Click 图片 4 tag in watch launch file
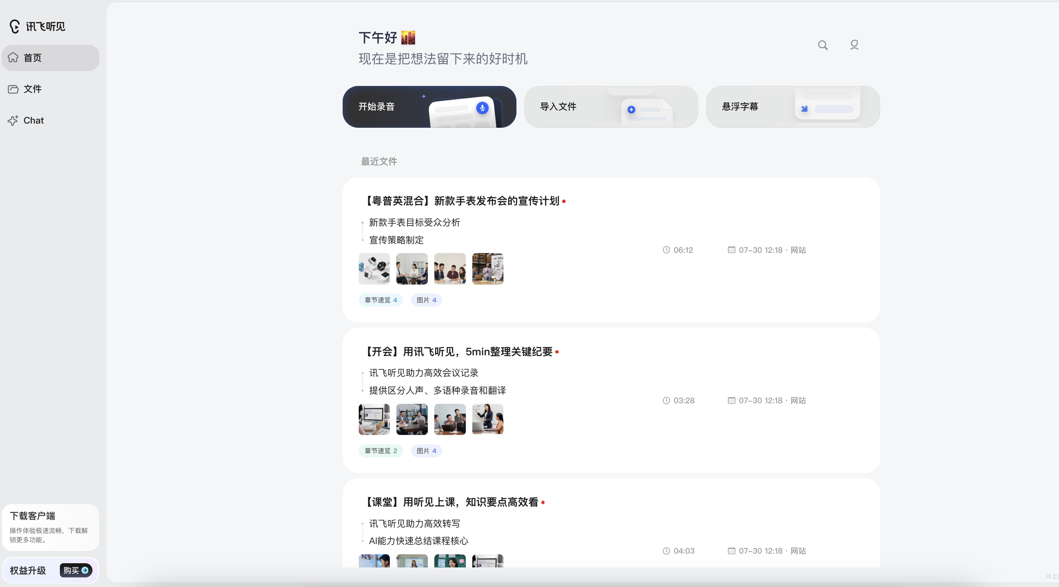The width and height of the screenshot is (1059, 587). click(426, 300)
